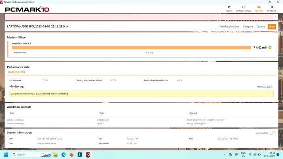283x159 pixels.
Task: Open the Results section
Action: 259,8
